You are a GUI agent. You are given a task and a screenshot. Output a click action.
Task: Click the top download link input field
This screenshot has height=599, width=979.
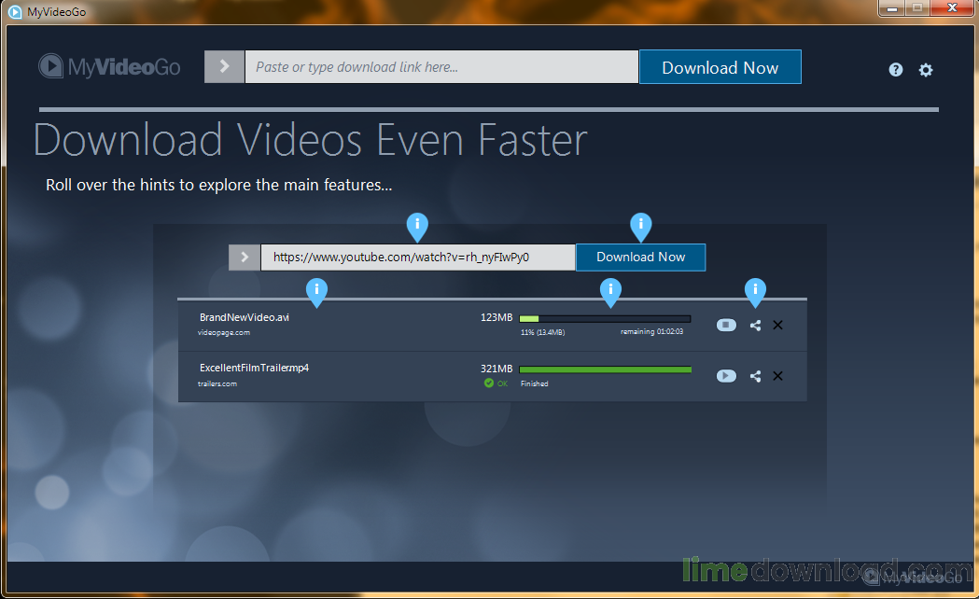[x=441, y=66]
